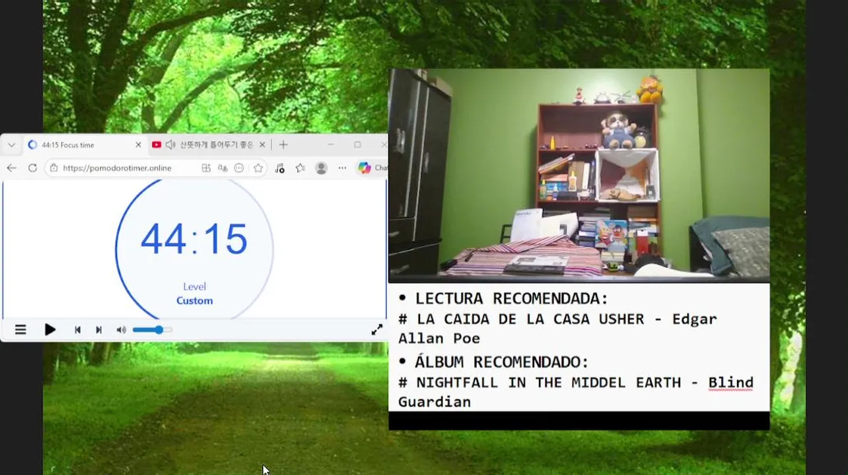Reload the pomodoro timer page
The image size is (848, 475).
(x=32, y=168)
